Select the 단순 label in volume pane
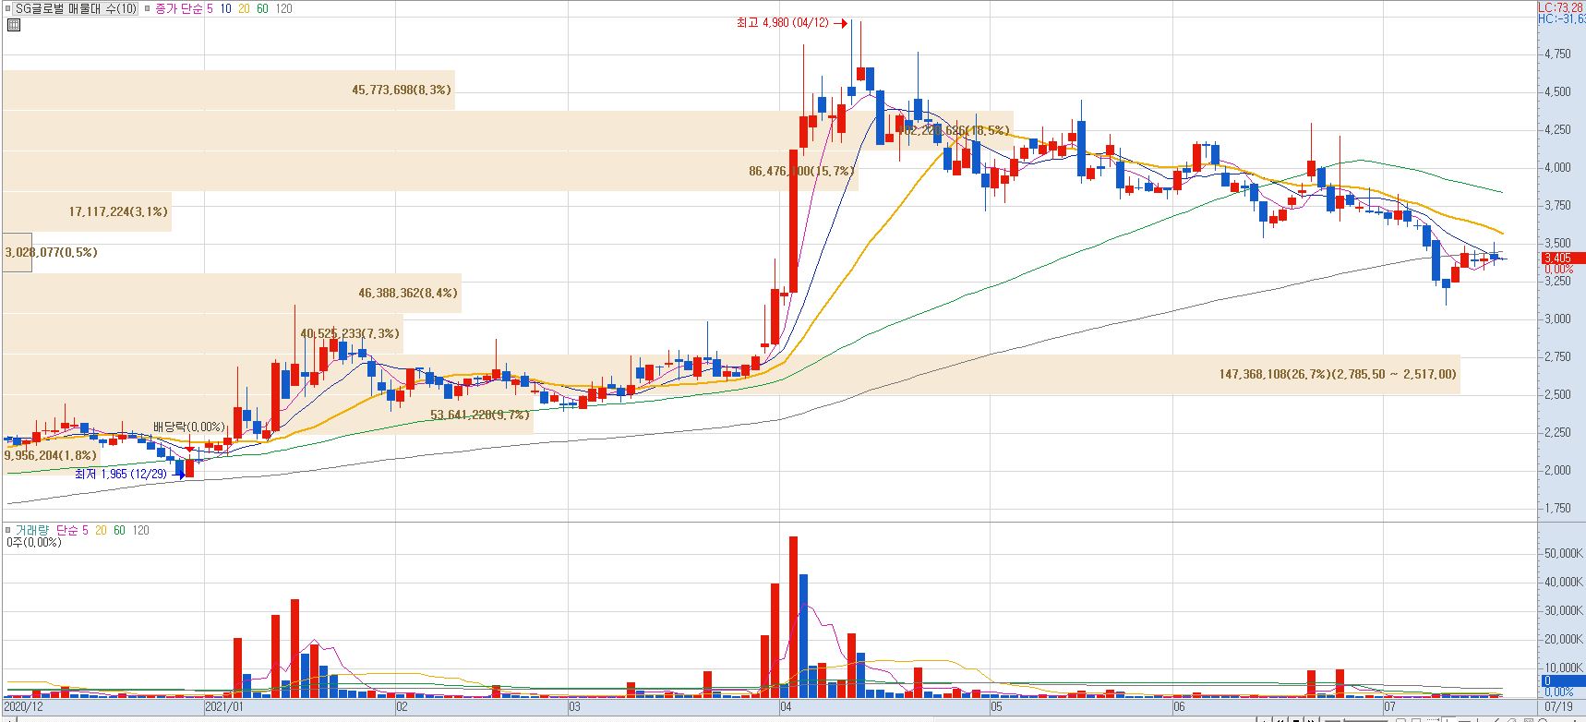Viewport: 1586px width, 722px height. pos(67,530)
